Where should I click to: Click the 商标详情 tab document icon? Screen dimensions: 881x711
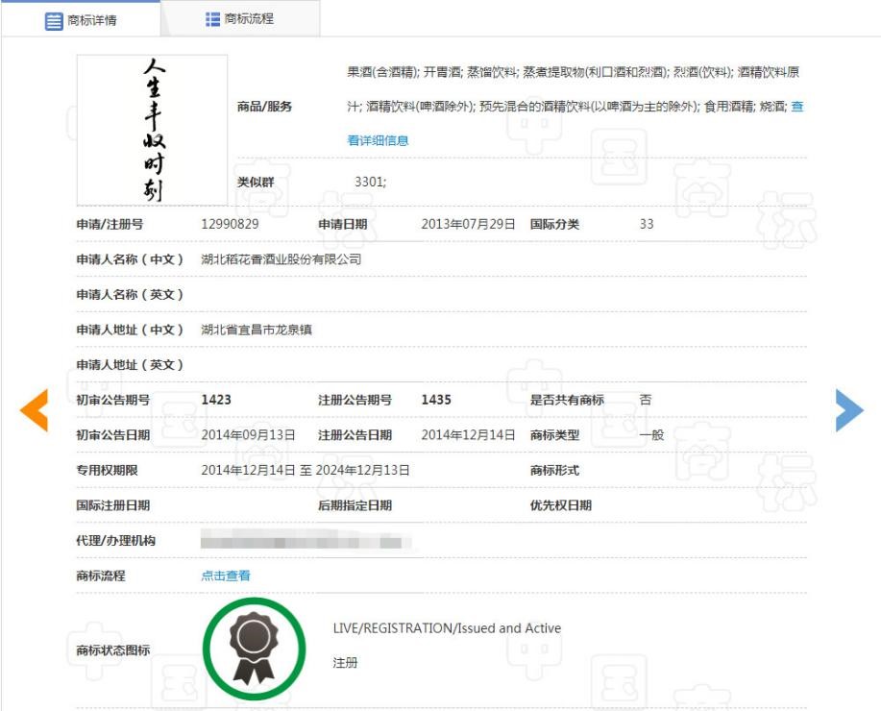coord(54,20)
